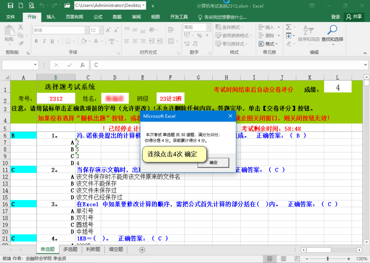Open the cells Format (格式) dropdown
Viewport: 370px width, 263px height.
click(x=268, y=44)
